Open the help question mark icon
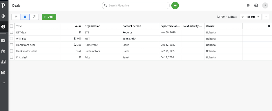Viewport: 272px width, 111px height. (256, 5)
